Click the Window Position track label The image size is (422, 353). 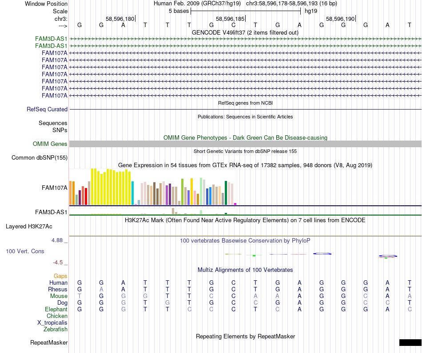pos(46,4)
